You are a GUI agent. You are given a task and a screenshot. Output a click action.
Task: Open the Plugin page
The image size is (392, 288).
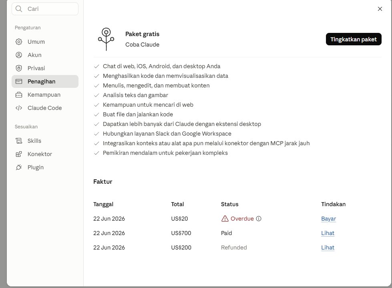point(45,167)
